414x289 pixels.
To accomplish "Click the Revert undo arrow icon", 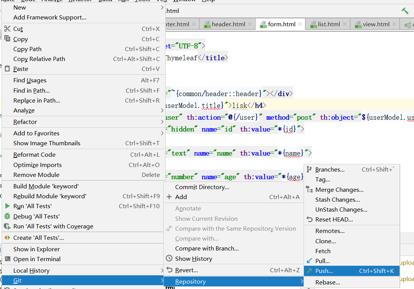I will (169, 270).
